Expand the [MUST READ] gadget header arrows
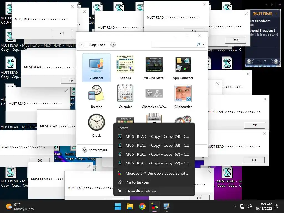The width and height of the screenshot is (284, 213). click(276, 14)
